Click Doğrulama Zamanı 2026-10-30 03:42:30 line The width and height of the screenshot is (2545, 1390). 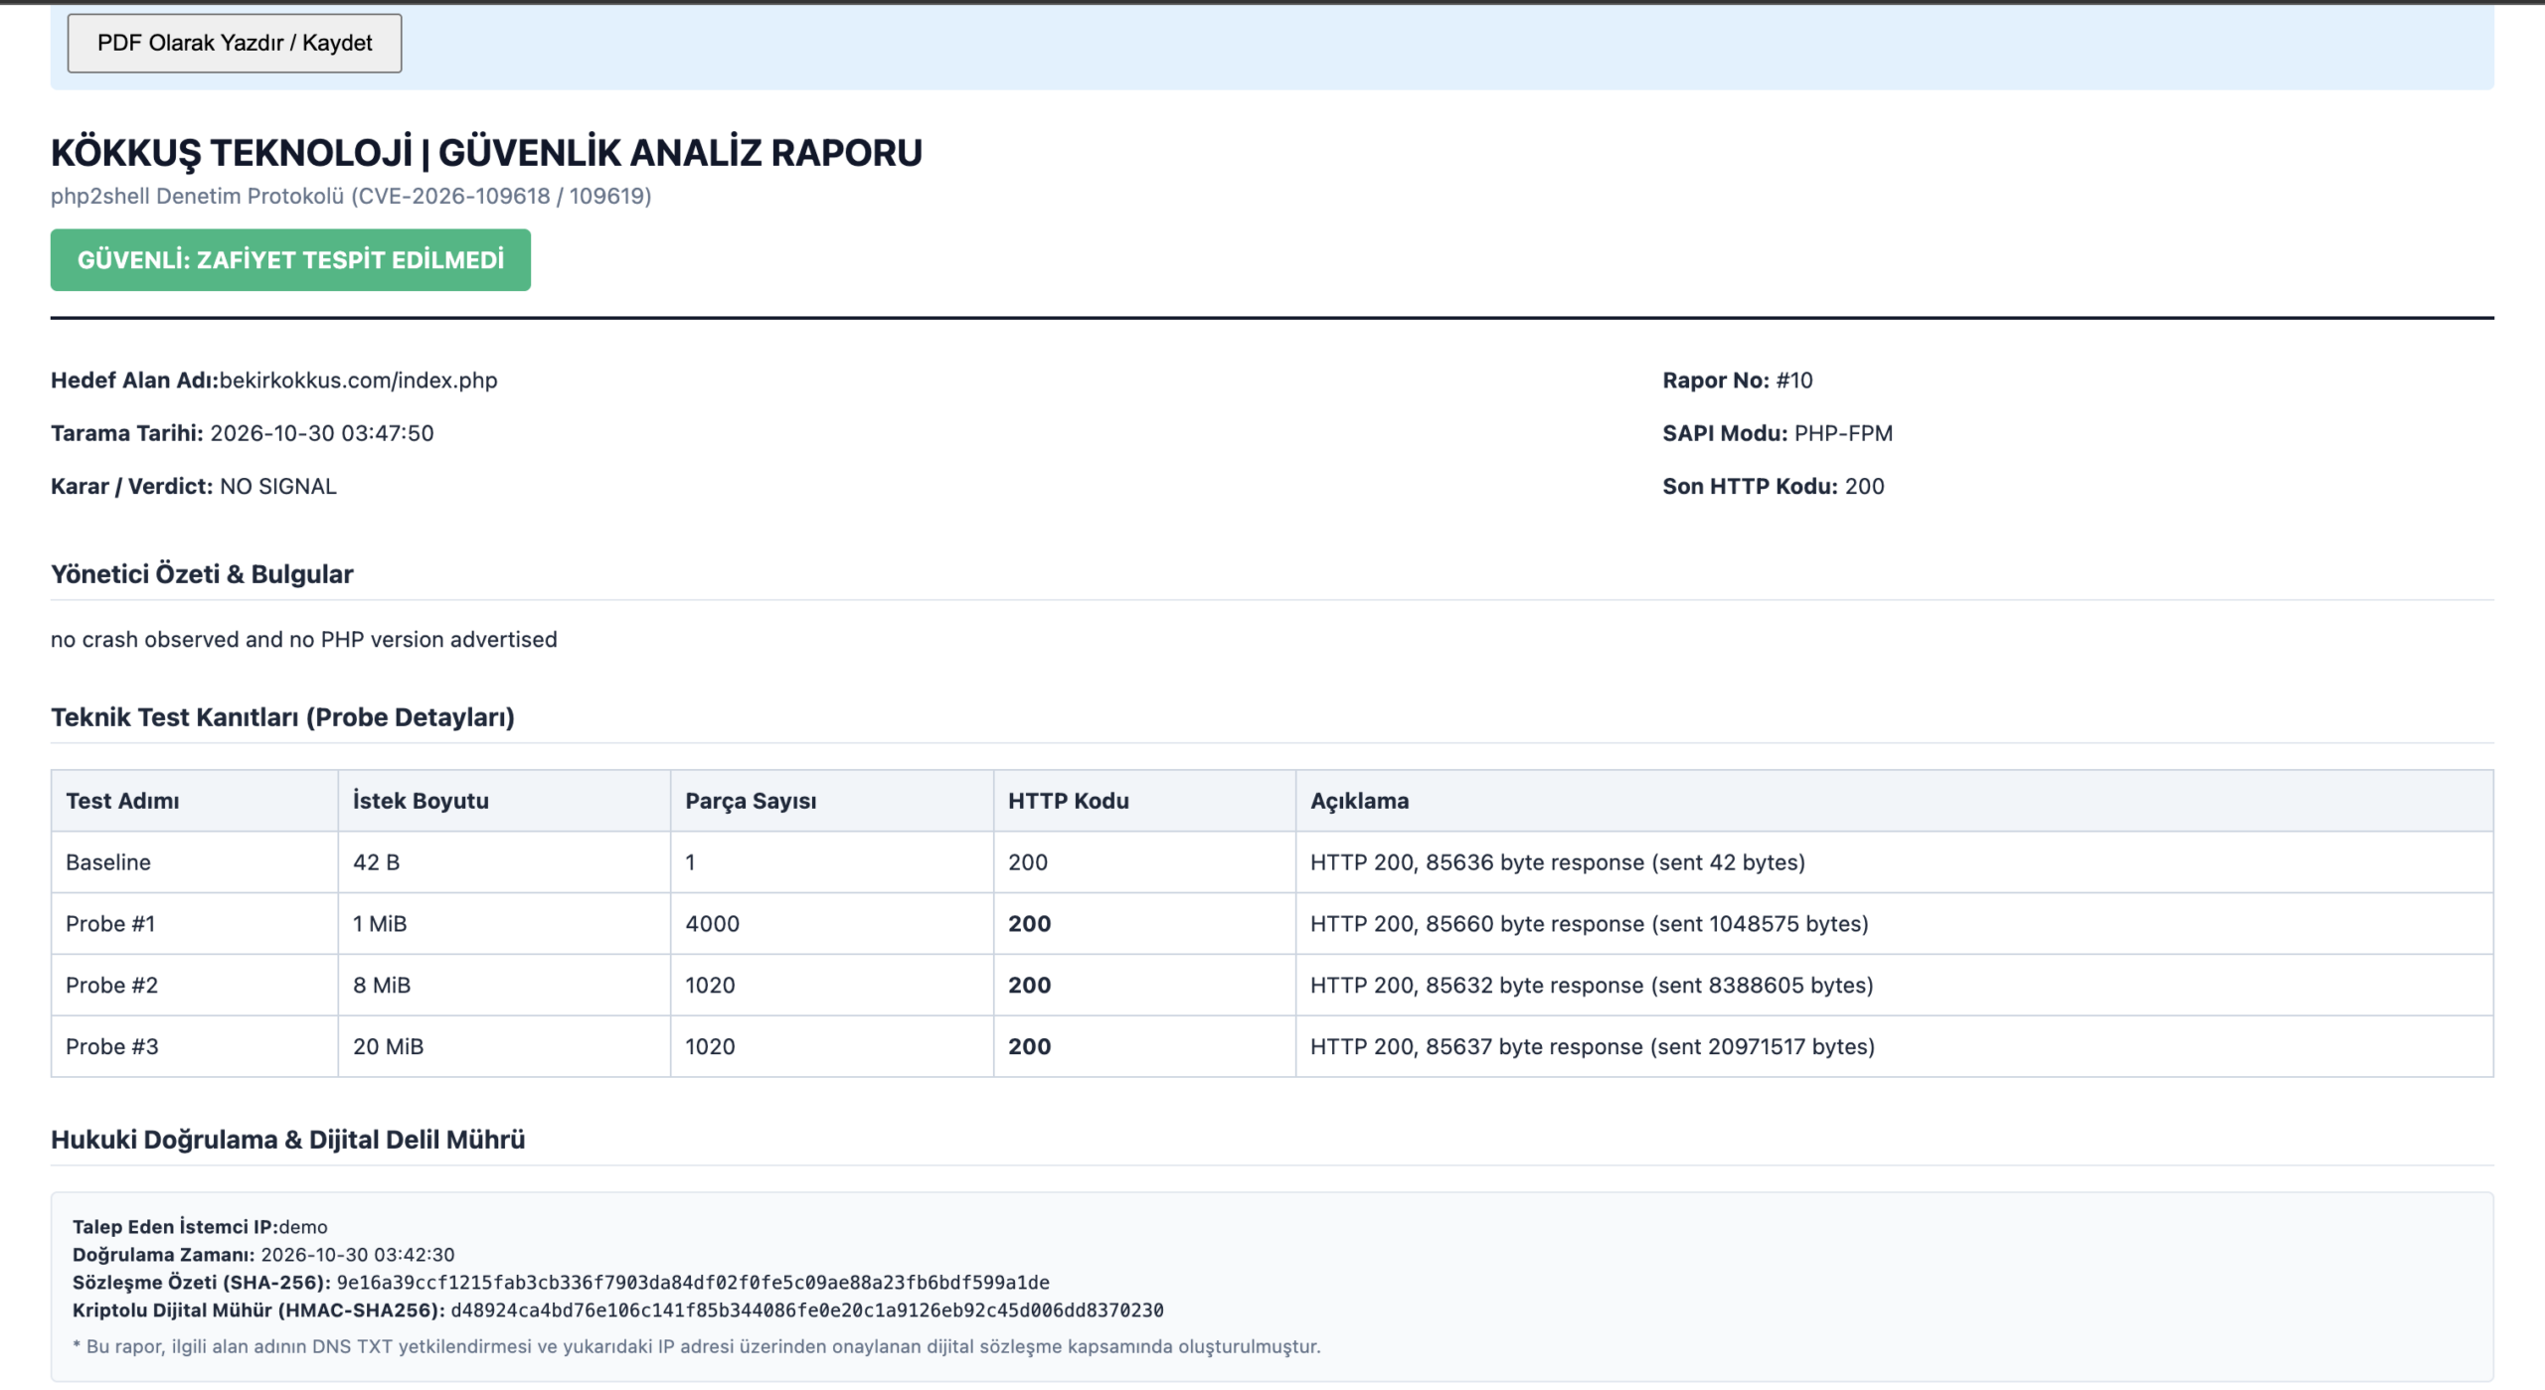coord(263,1255)
